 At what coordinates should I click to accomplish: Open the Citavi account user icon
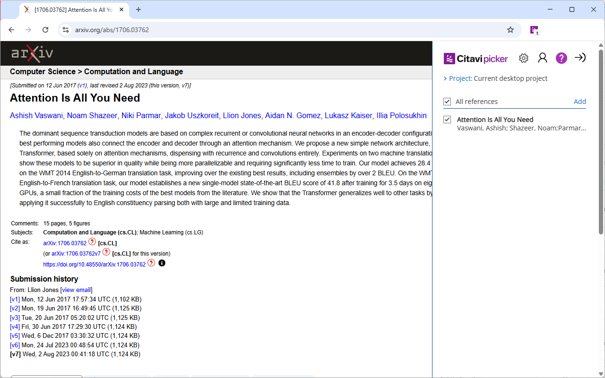click(x=543, y=58)
